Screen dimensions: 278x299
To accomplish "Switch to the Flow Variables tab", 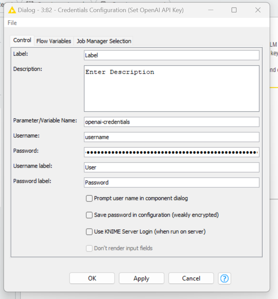I will pos(54,41).
